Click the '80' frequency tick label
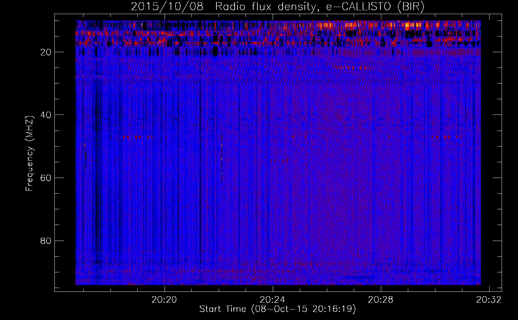518x320 pixels. 46,241
